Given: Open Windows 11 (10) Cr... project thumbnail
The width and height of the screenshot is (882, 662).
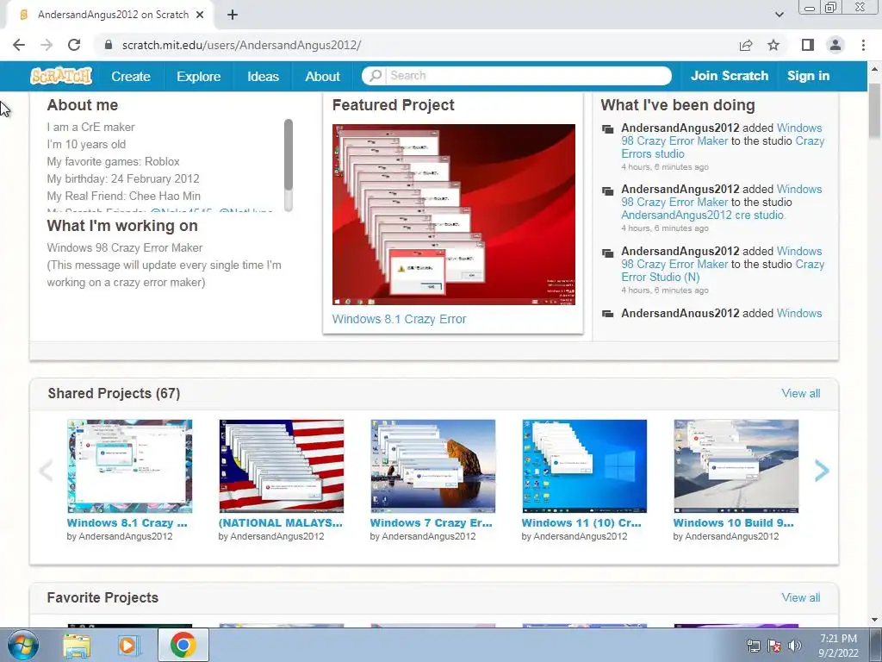Looking at the screenshot, I should click(x=584, y=465).
